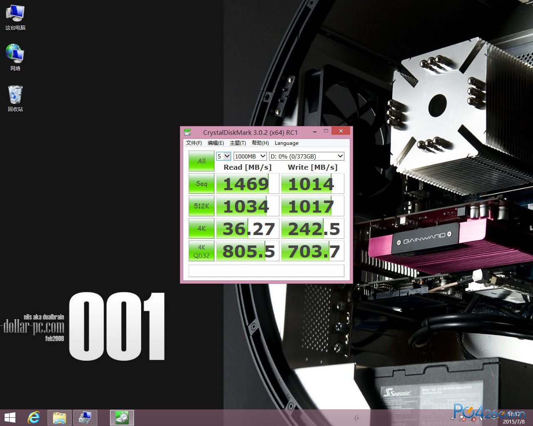This screenshot has width=533, height=426.
Task: Open the Action Center flag icon
Action: point(462,418)
